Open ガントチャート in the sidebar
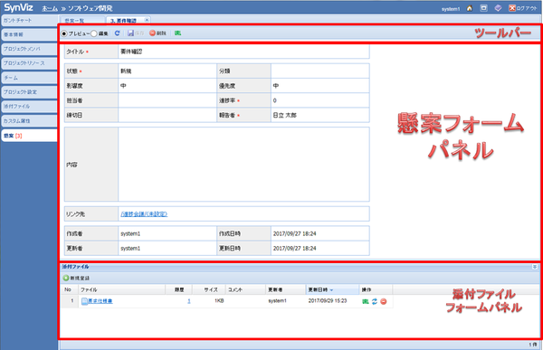This screenshot has width=543, height=350. tap(29, 21)
